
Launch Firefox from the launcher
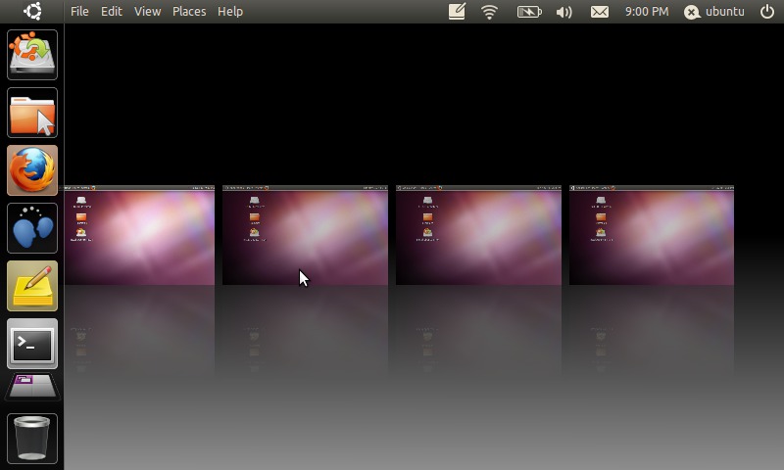click(32, 170)
